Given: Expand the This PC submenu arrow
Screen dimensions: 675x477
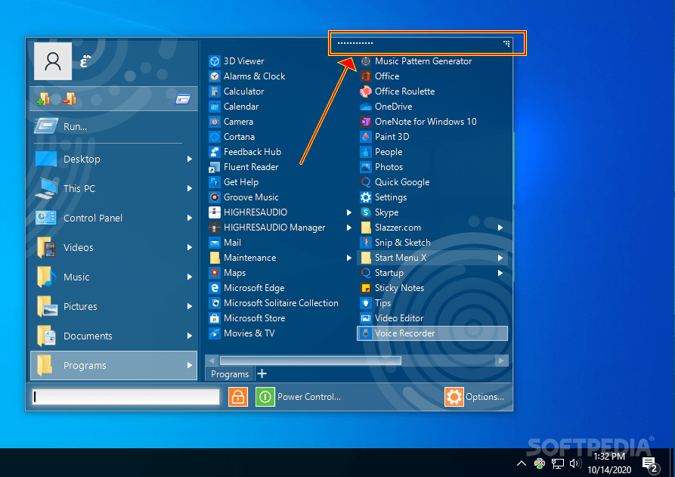Looking at the screenshot, I should point(190,188).
